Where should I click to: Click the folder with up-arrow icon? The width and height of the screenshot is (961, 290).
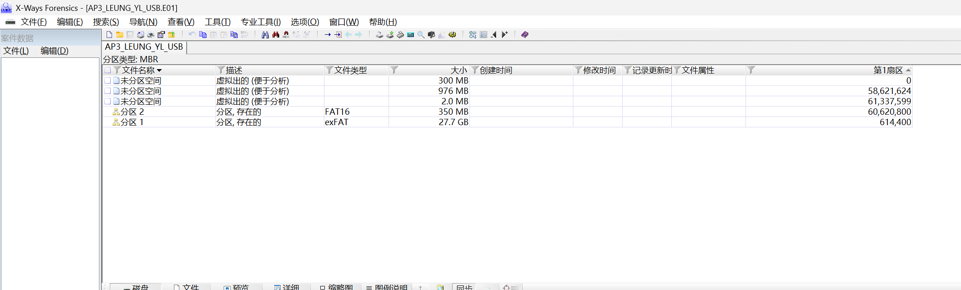(172, 35)
